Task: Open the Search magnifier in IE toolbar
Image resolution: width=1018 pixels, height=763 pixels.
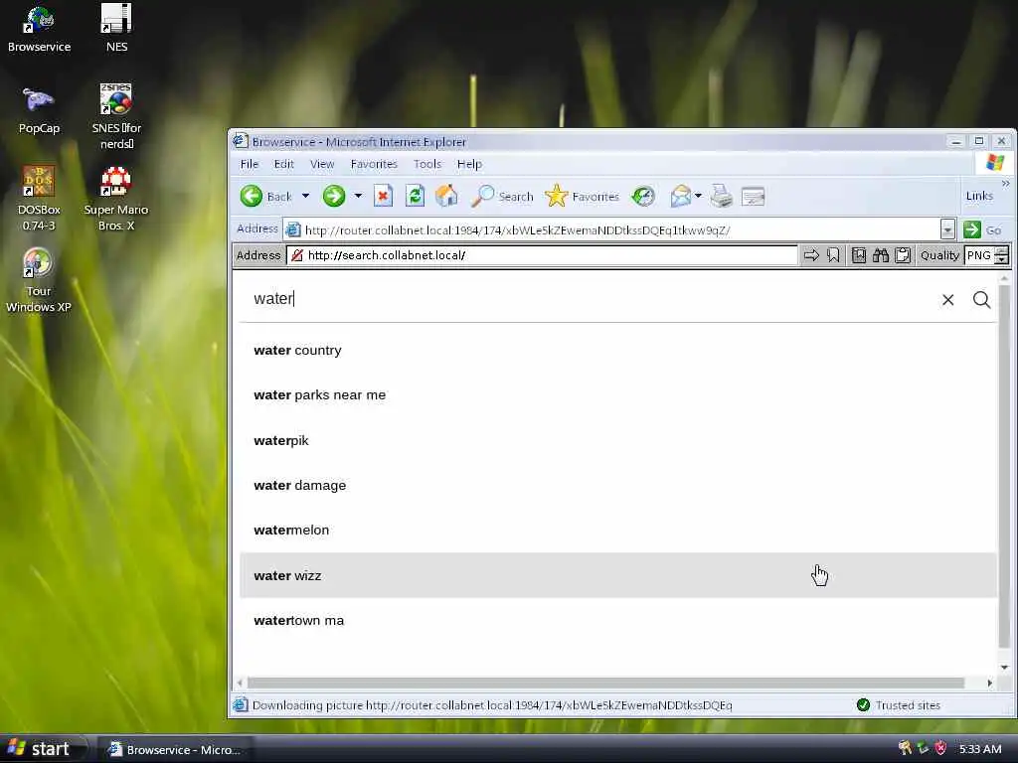Action: 482,196
